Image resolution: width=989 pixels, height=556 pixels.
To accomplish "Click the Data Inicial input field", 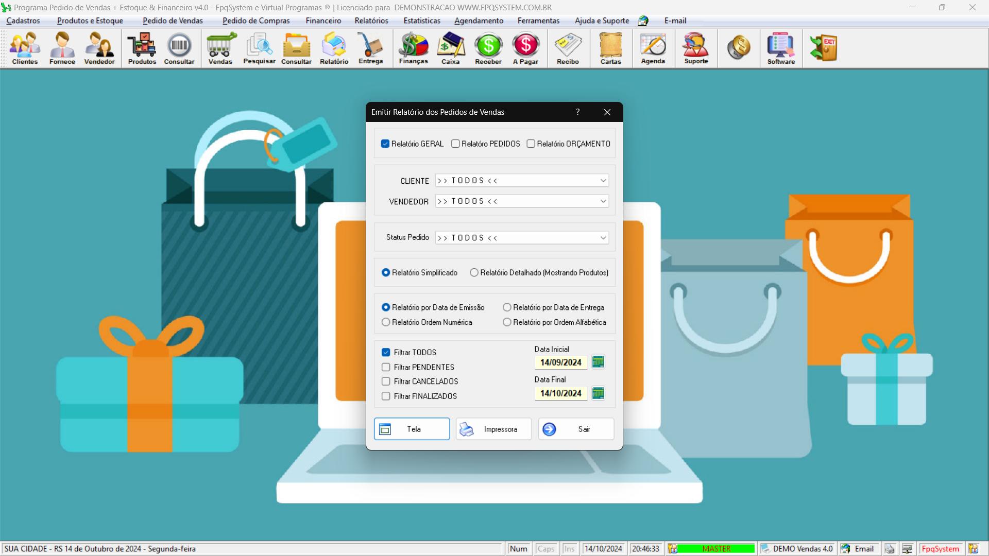I will pyautogui.click(x=560, y=362).
